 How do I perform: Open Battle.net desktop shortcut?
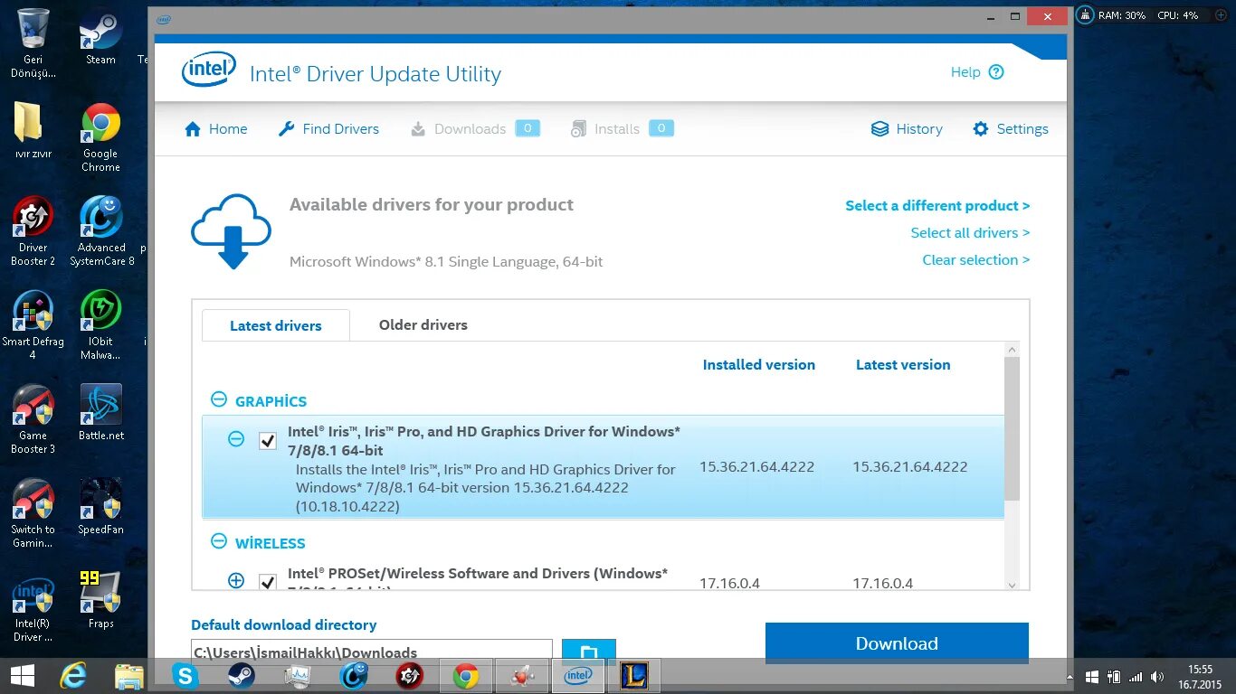point(100,413)
